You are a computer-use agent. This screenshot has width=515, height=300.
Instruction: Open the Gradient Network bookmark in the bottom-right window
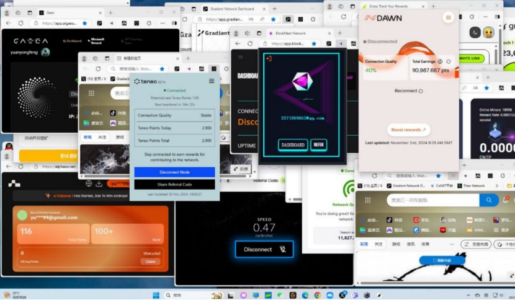click(406, 186)
